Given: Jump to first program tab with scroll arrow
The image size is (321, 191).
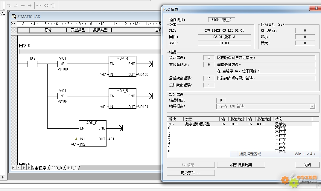Looking at the screenshot, I should click(x=13, y=168).
